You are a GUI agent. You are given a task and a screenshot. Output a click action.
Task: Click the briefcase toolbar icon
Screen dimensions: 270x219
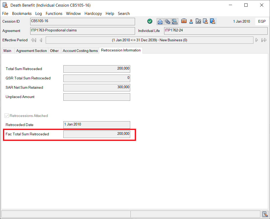[184, 21]
